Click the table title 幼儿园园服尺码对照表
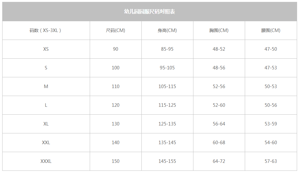Viewport: 299px width, 173px height. (150, 12)
